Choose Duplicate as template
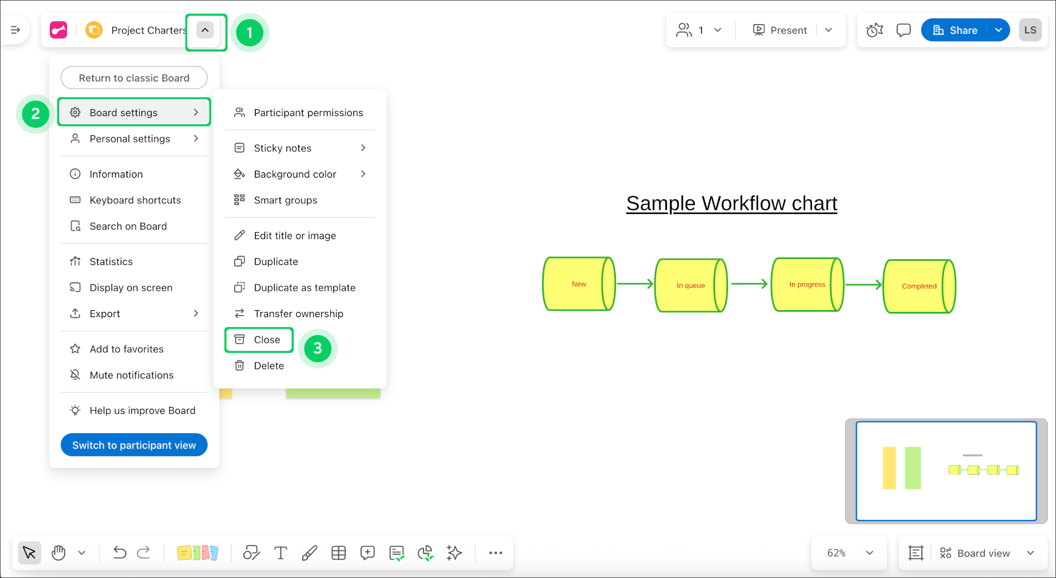This screenshot has height=578, width=1056. pyautogui.click(x=304, y=288)
